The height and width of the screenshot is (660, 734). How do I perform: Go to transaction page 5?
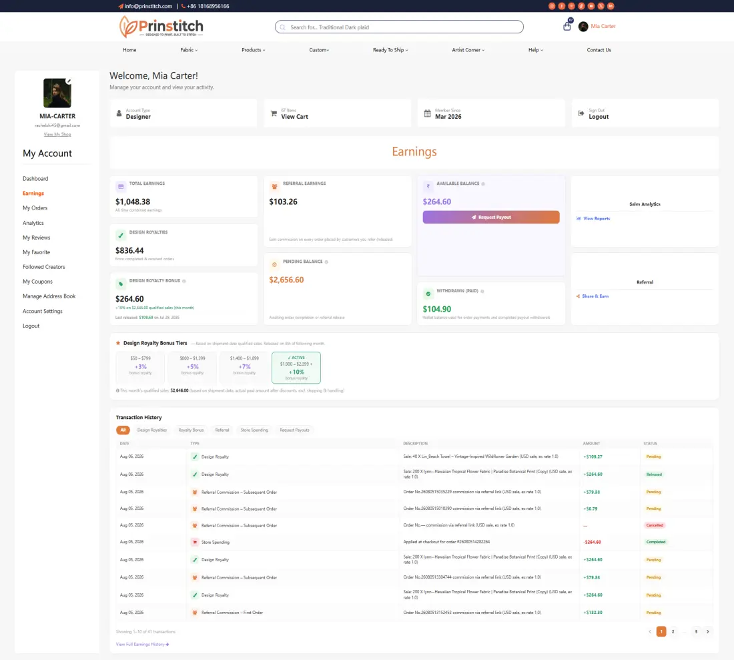[696, 632]
